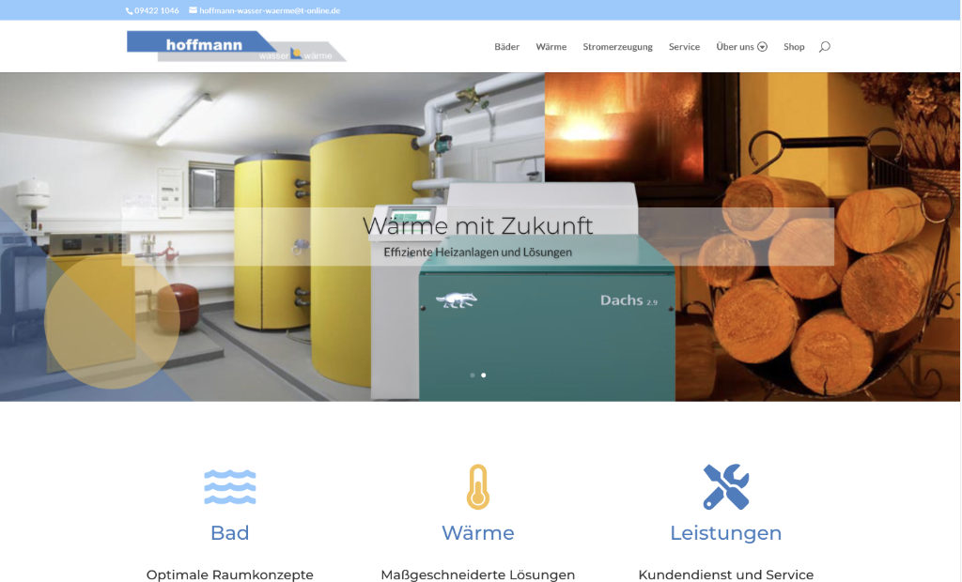This screenshot has width=962, height=582.
Task: Click the phone icon in top bar
Action: (x=129, y=11)
